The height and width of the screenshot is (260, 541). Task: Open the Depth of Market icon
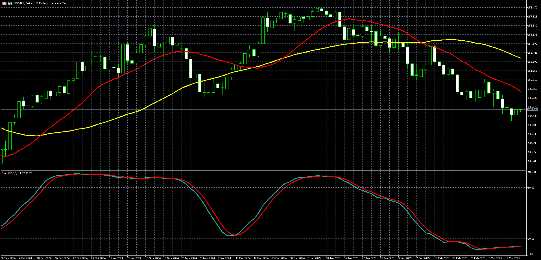(x=10, y=3)
